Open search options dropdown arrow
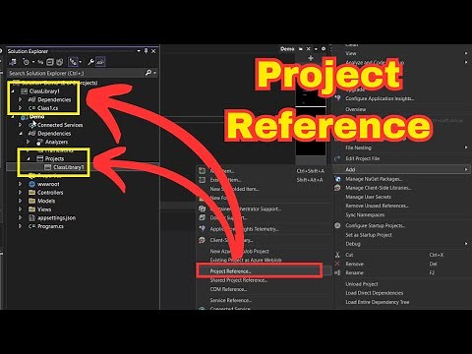472x354 pixels. click(x=154, y=73)
